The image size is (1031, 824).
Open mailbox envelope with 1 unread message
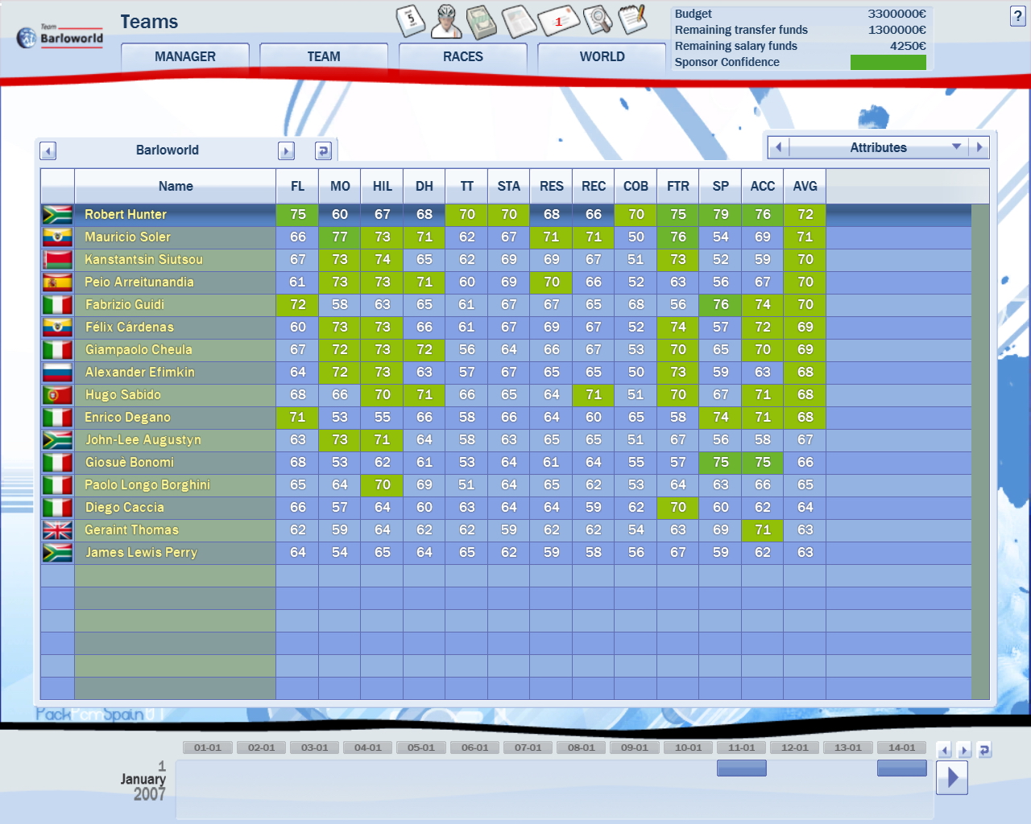tap(558, 21)
